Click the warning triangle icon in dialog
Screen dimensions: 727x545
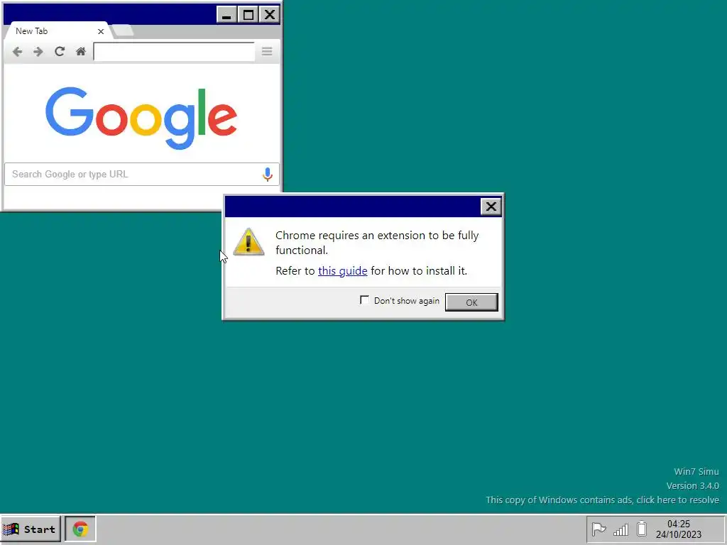(x=248, y=242)
